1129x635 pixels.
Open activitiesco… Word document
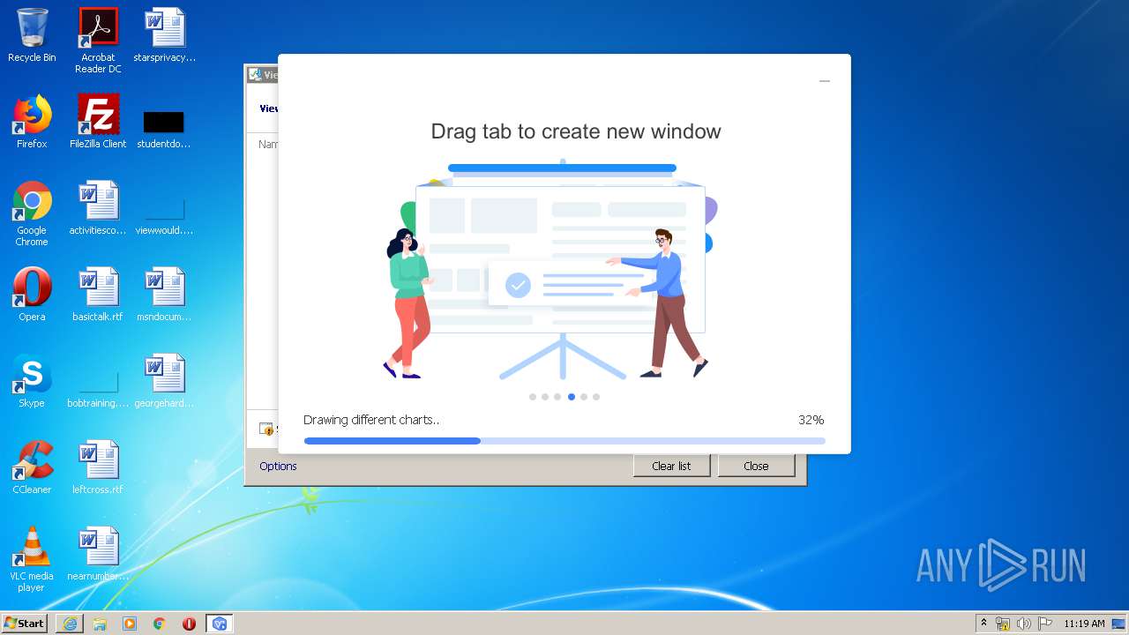pyautogui.click(x=98, y=208)
